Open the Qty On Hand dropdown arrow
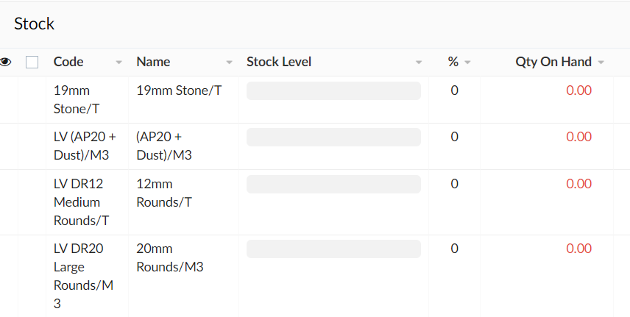The height and width of the screenshot is (317, 630). [601, 63]
